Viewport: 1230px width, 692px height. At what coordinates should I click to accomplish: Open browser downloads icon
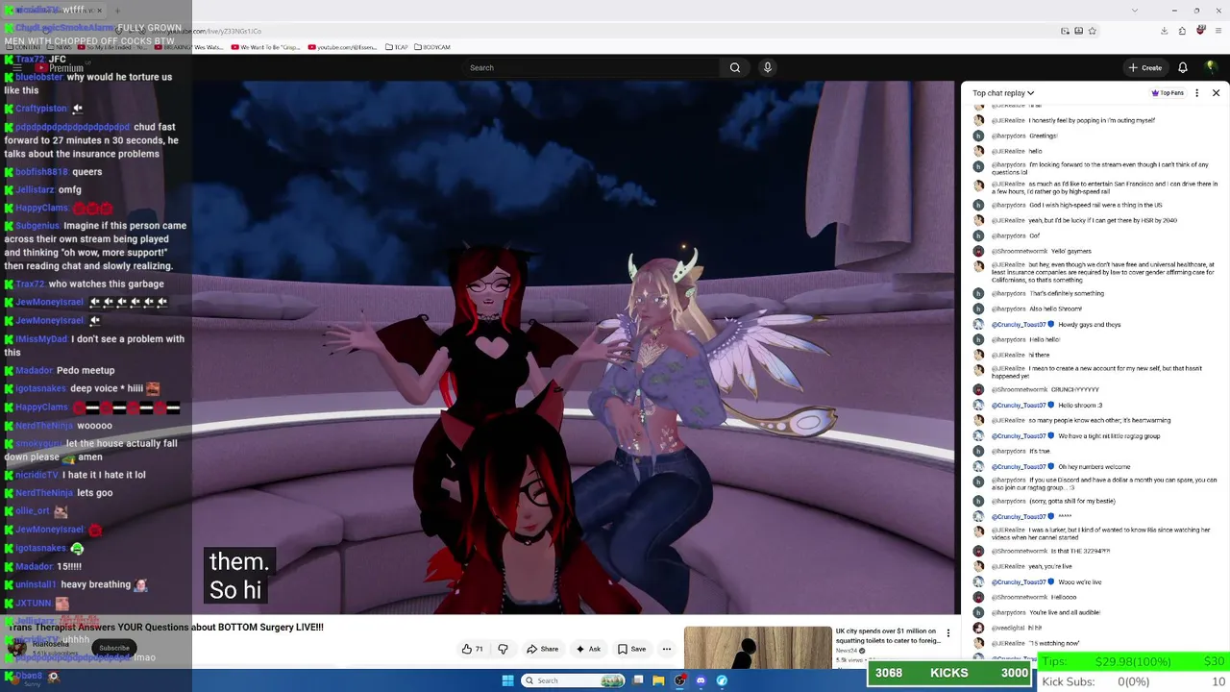tap(1165, 31)
